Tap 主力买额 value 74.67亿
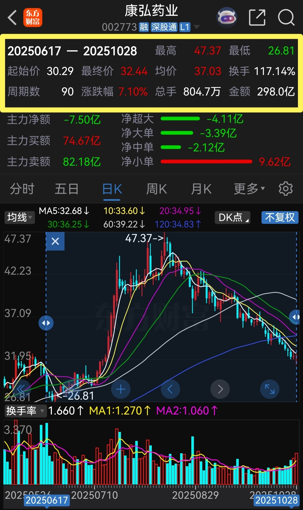The height and width of the screenshot is (510, 303). [x=82, y=141]
